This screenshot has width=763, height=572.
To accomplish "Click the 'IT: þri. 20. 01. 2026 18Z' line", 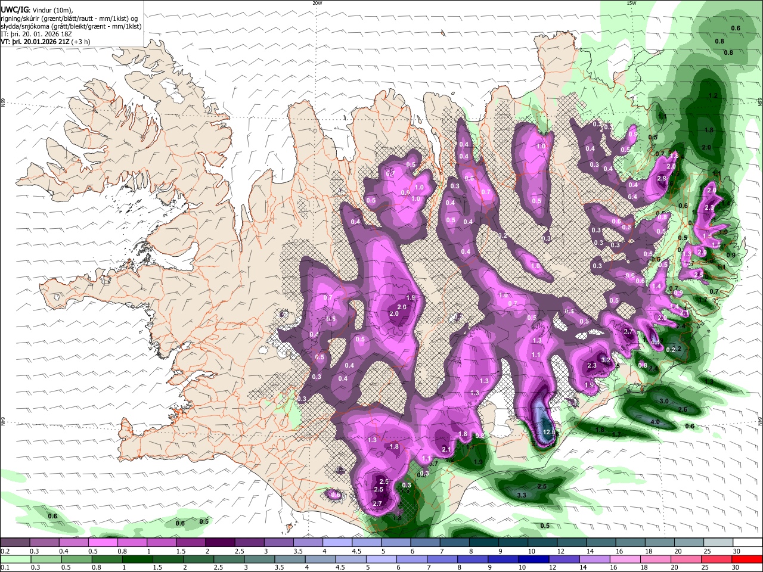I will (36, 34).
